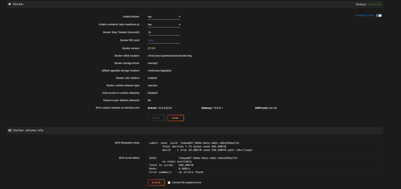The image size is (401, 189).
Task: Start a btrfs Scrub
Action: click(156, 183)
